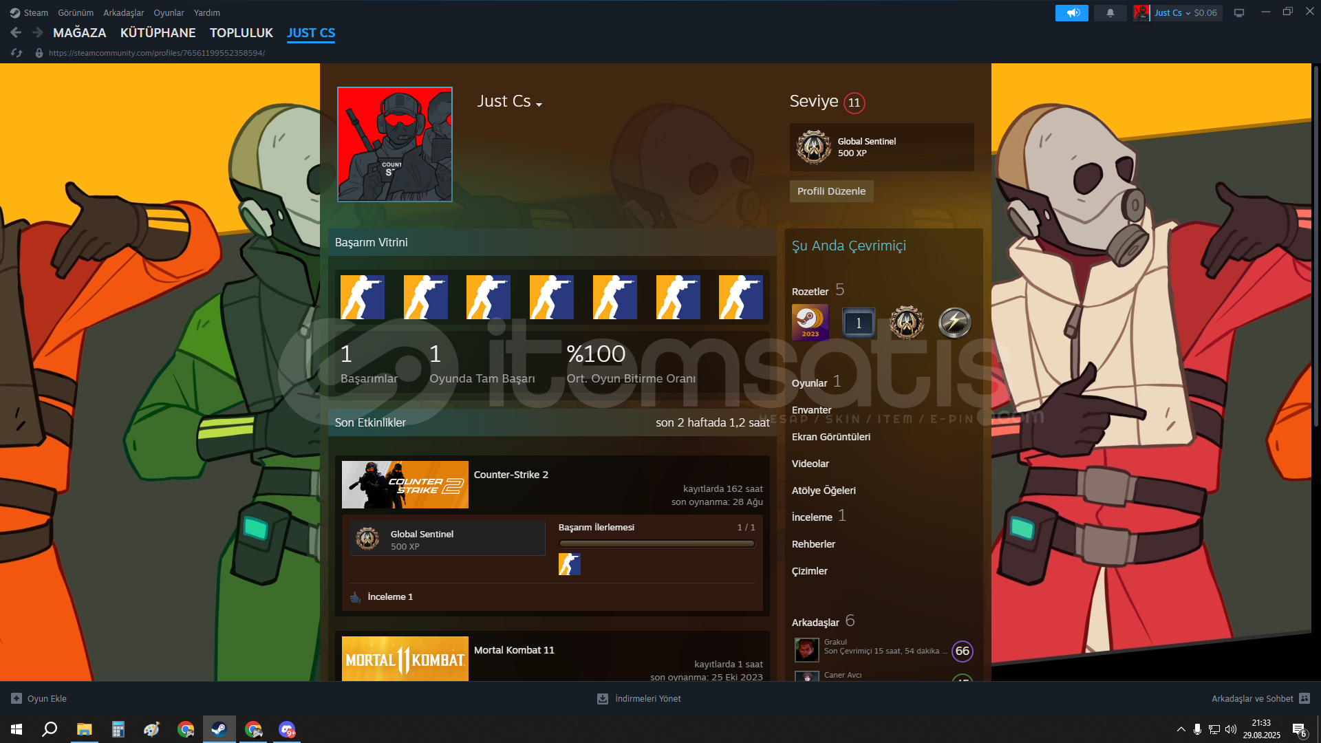The image size is (1321, 743).
Task: Expand the Just Cs persona name dropdown
Action: point(539,105)
